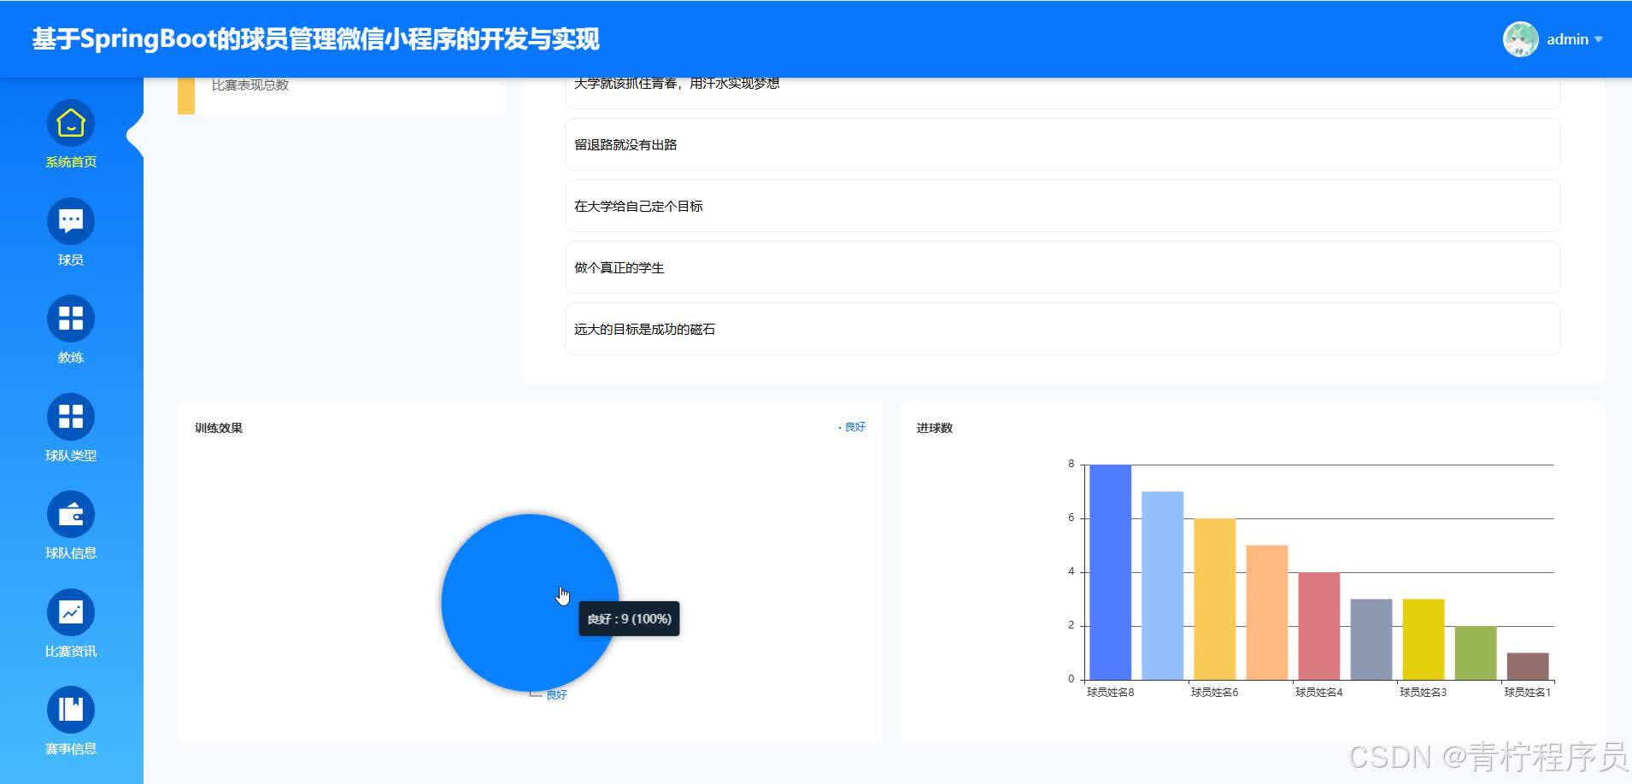
Task: Click the admin avatar picture
Action: (1520, 39)
